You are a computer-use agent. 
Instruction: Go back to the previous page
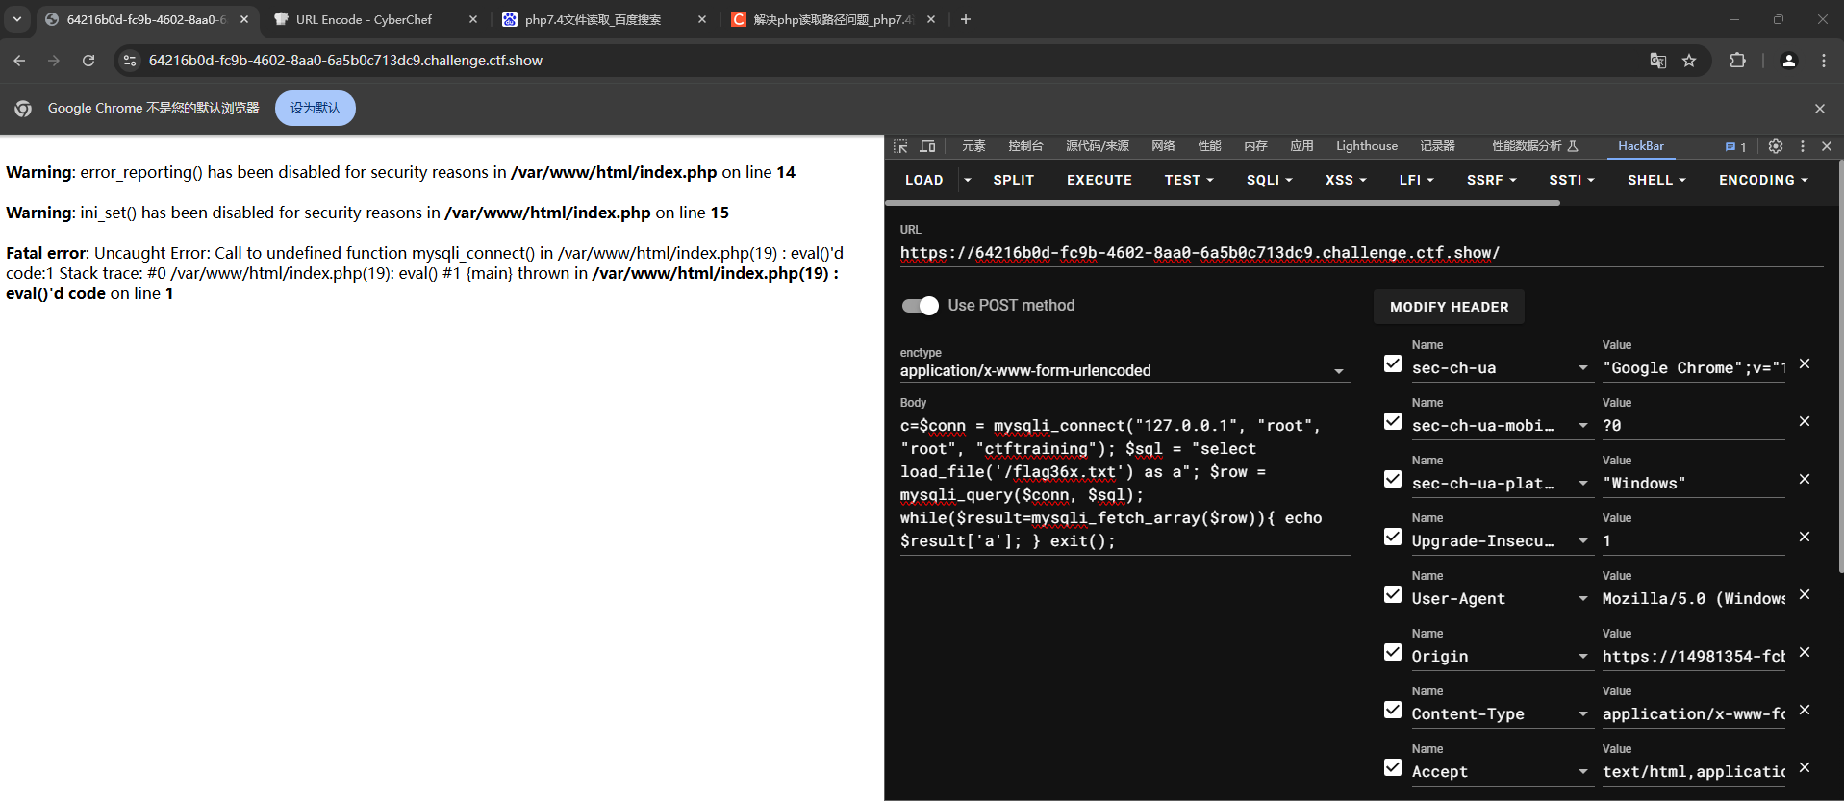[x=19, y=61]
